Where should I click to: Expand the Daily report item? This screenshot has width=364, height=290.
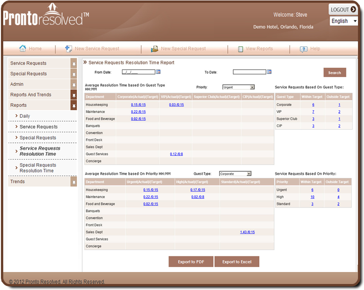(x=25, y=116)
